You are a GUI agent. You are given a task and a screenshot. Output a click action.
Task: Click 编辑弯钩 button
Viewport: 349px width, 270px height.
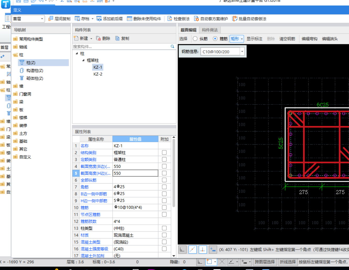tap(309, 39)
